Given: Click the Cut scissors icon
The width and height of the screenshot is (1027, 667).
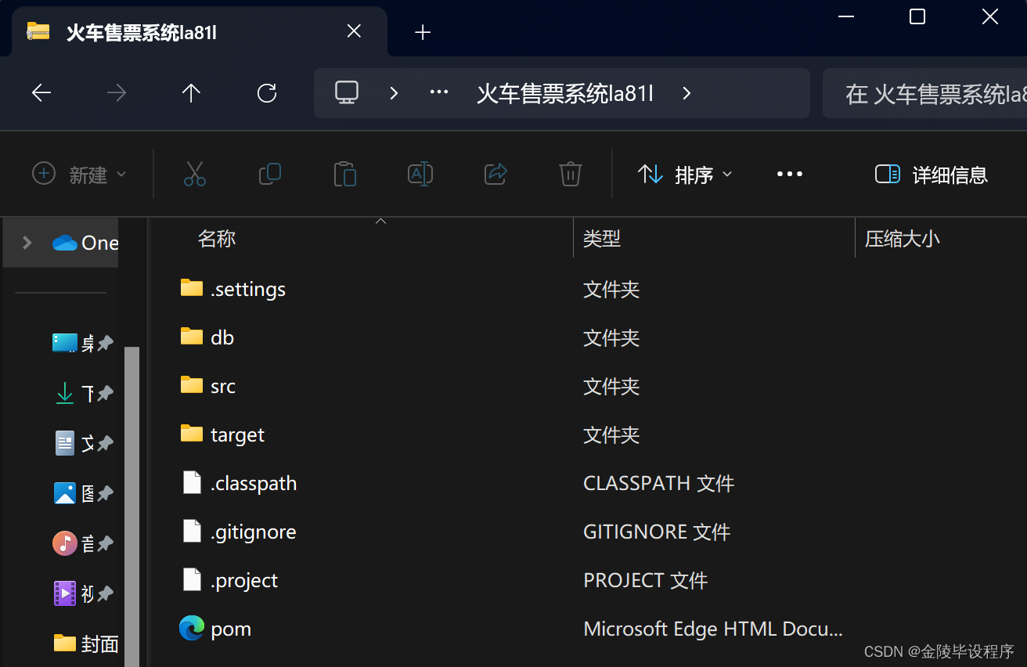Looking at the screenshot, I should (195, 174).
